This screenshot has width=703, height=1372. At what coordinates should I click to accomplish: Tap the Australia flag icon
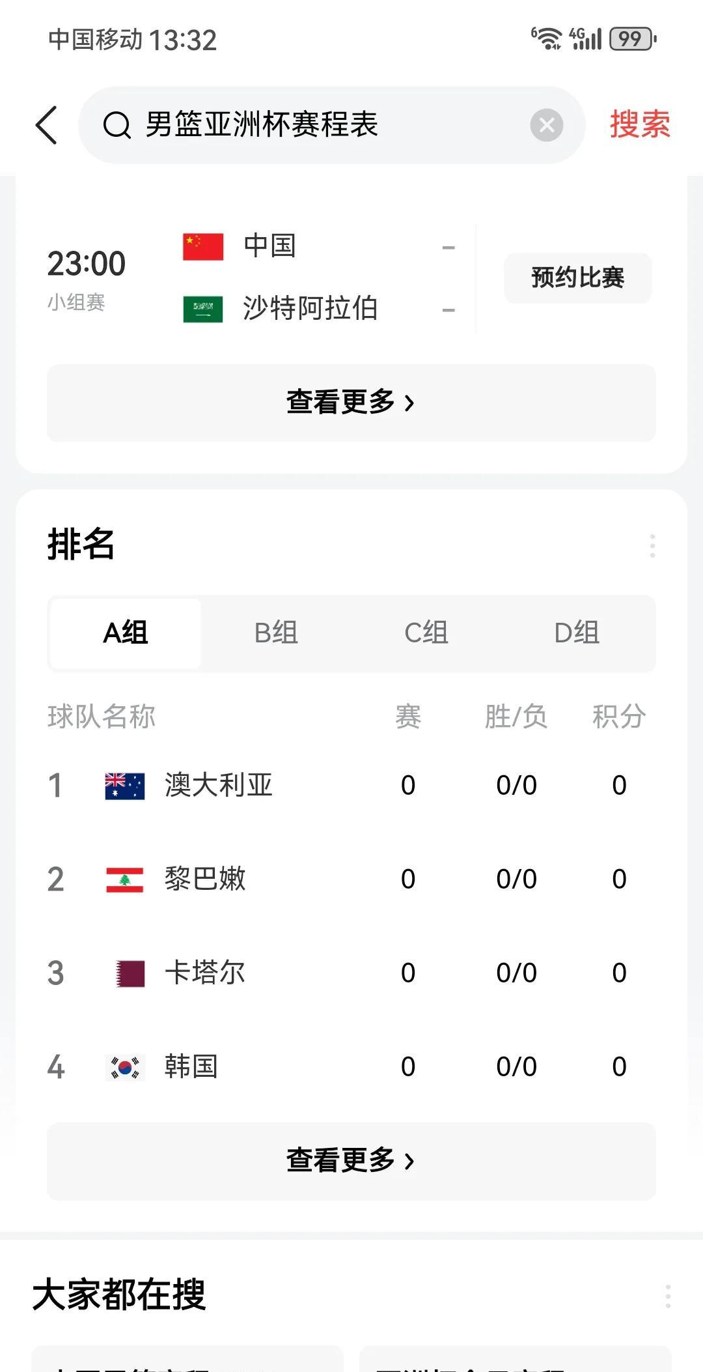(125, 786)
